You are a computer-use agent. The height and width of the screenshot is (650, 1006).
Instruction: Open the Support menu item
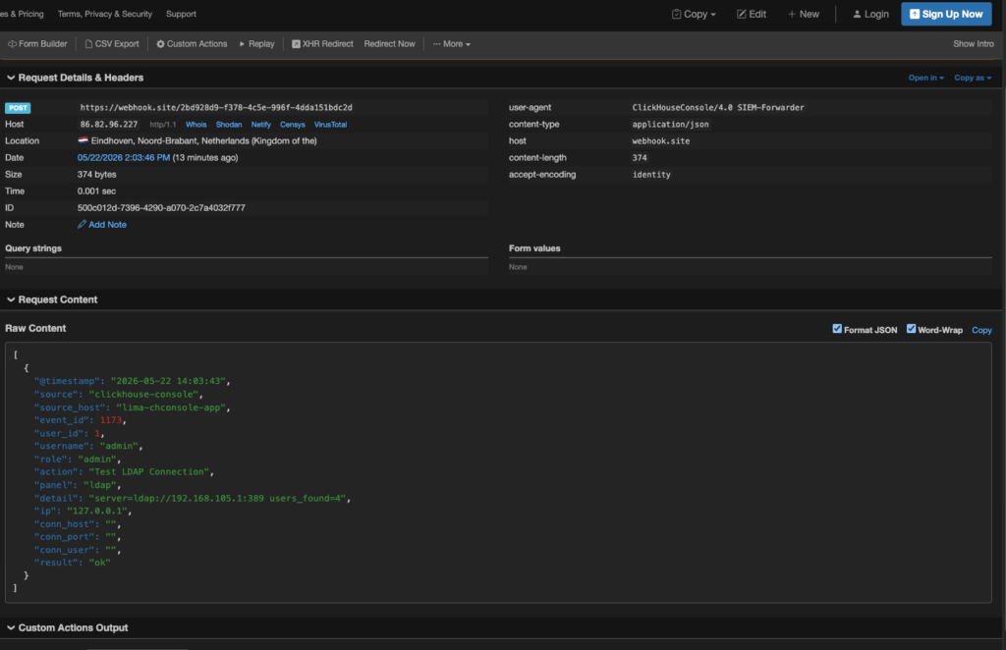tap(181, 14)
